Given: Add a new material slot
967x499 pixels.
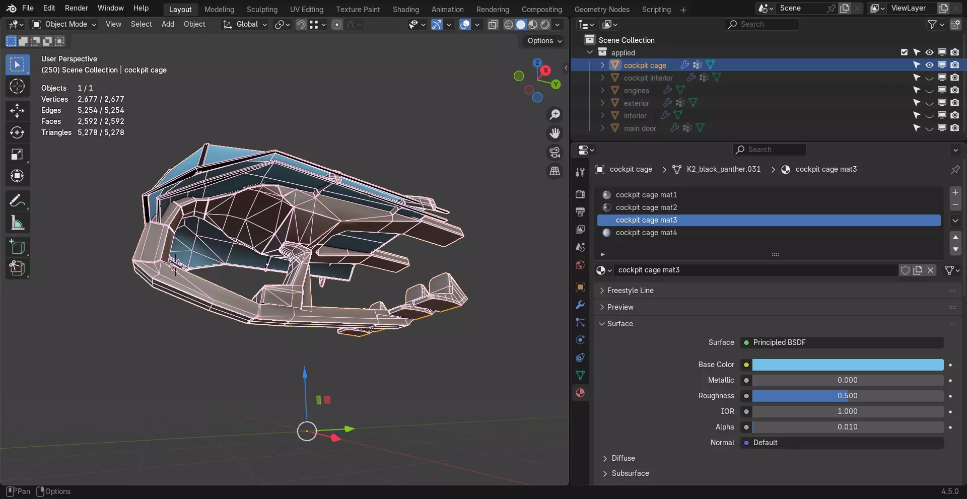Looking at the screenshot, I should tap(955, 192).
